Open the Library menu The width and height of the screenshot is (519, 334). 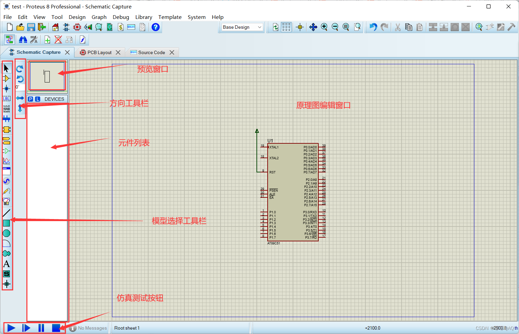(144, 17)
